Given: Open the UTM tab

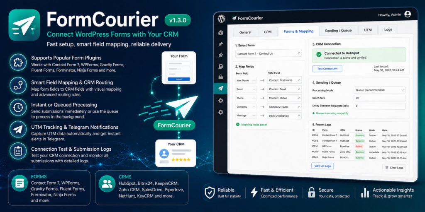Looking at the screenshot, I should click(x=368, y=30).
